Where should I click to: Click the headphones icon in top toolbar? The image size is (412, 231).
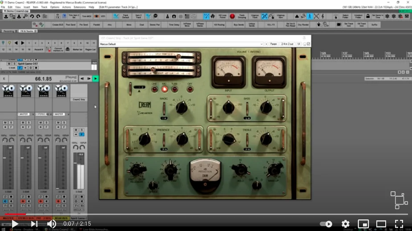pos(174,16)
